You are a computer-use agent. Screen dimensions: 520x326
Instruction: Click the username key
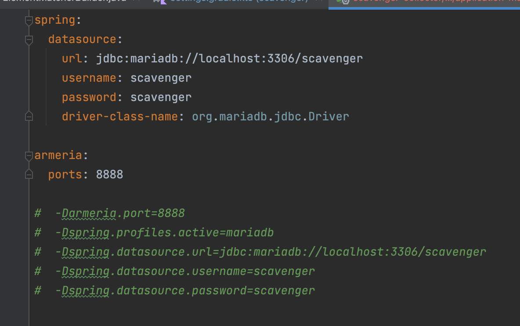(x=89, y=78)
